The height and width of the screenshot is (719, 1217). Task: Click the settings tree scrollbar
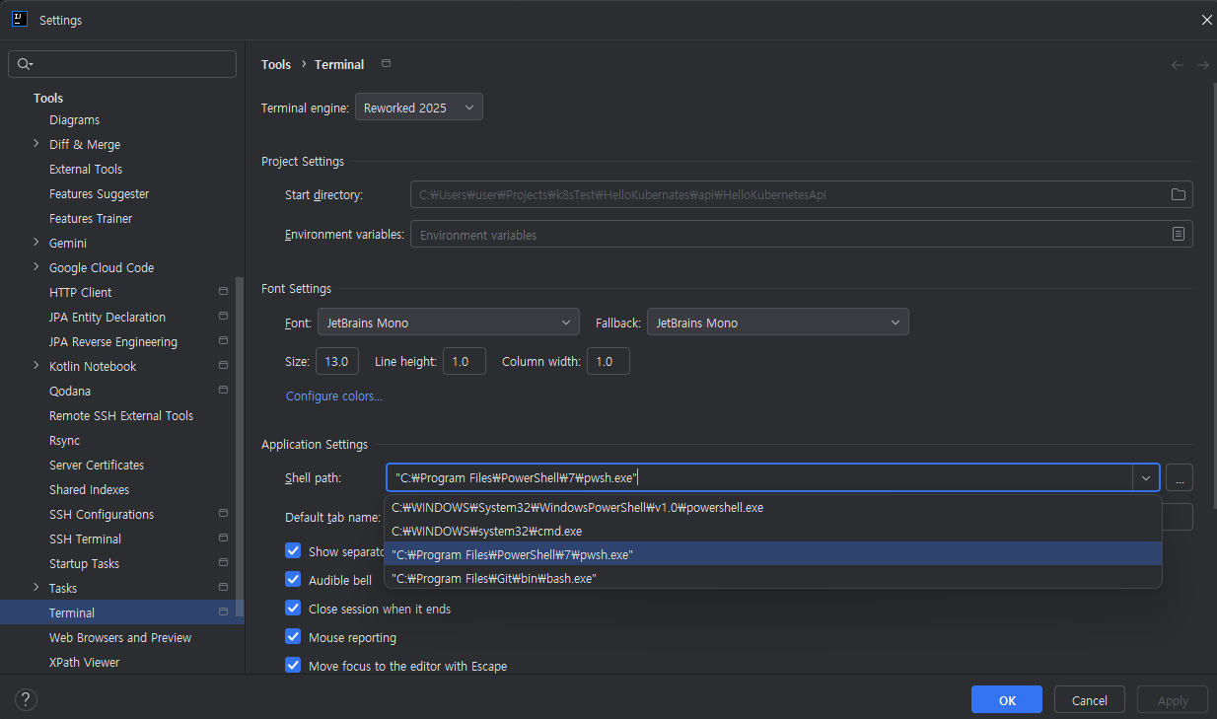pos(240,449)
